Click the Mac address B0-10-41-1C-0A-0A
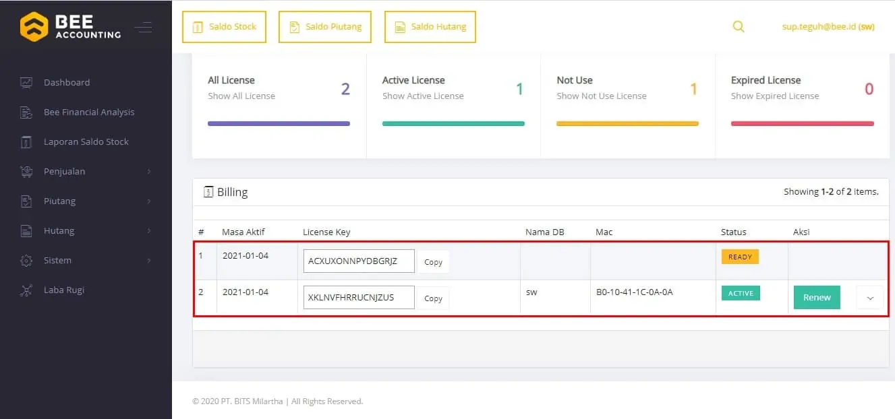The width and height of the screenshot is (895, 419). pyautogui.click(x=635, y=292)
